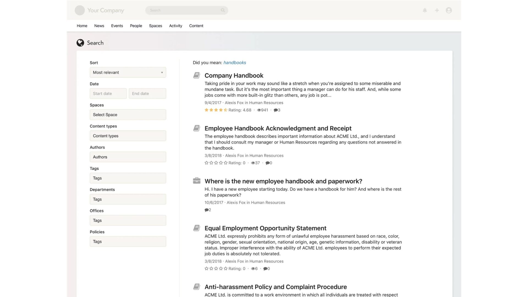Click the views eye icon showing 6
This screenshot has width=528, height=297.
coord(253,269)
